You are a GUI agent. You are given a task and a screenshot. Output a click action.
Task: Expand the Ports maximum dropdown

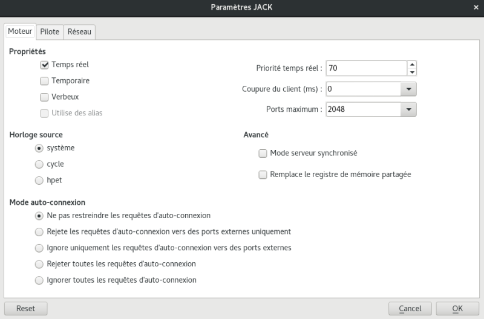click(408, 110)
